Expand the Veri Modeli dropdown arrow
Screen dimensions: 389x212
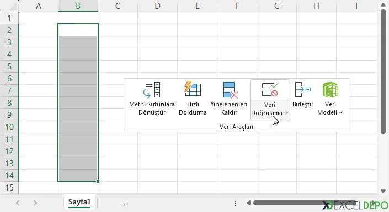point(340,113)
